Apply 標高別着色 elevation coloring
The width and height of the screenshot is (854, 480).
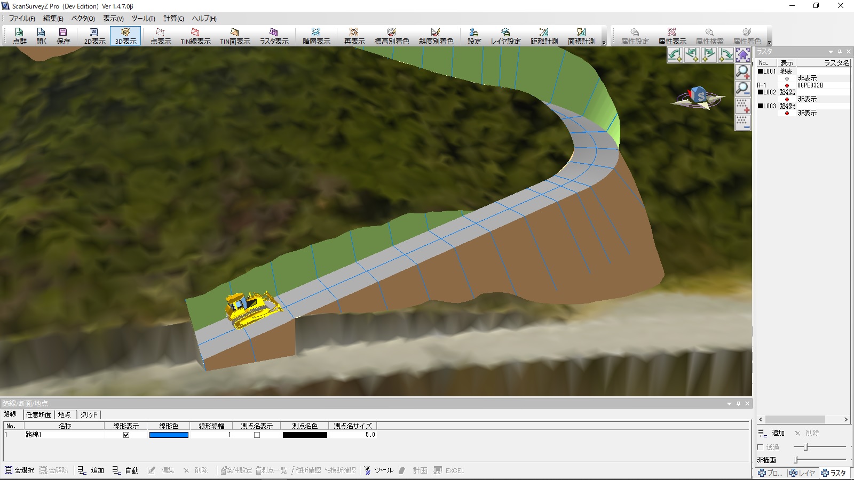point(391,36)
